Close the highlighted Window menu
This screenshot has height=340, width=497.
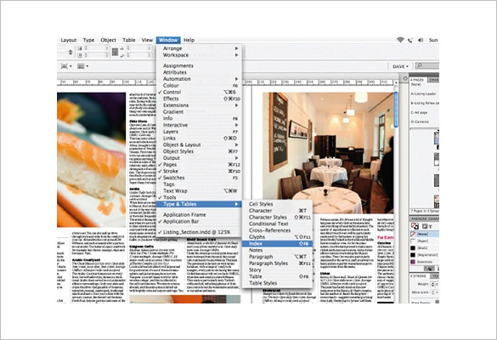pyautogui.click(x=168, y=40)
